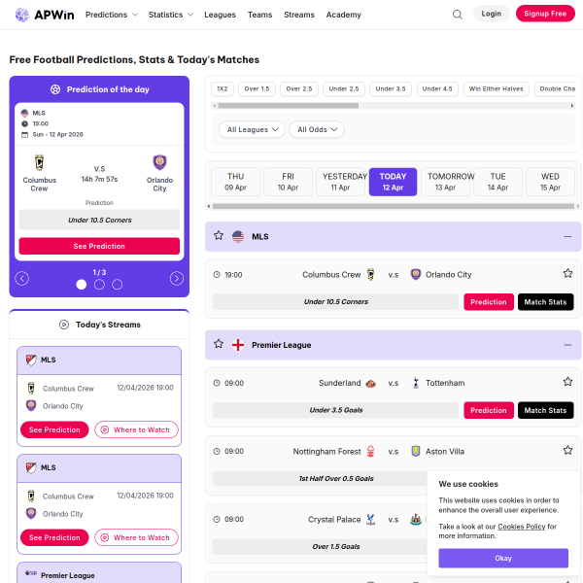Click the Nottingham Forest crest
Screen dimensions: 583x583
371,452
